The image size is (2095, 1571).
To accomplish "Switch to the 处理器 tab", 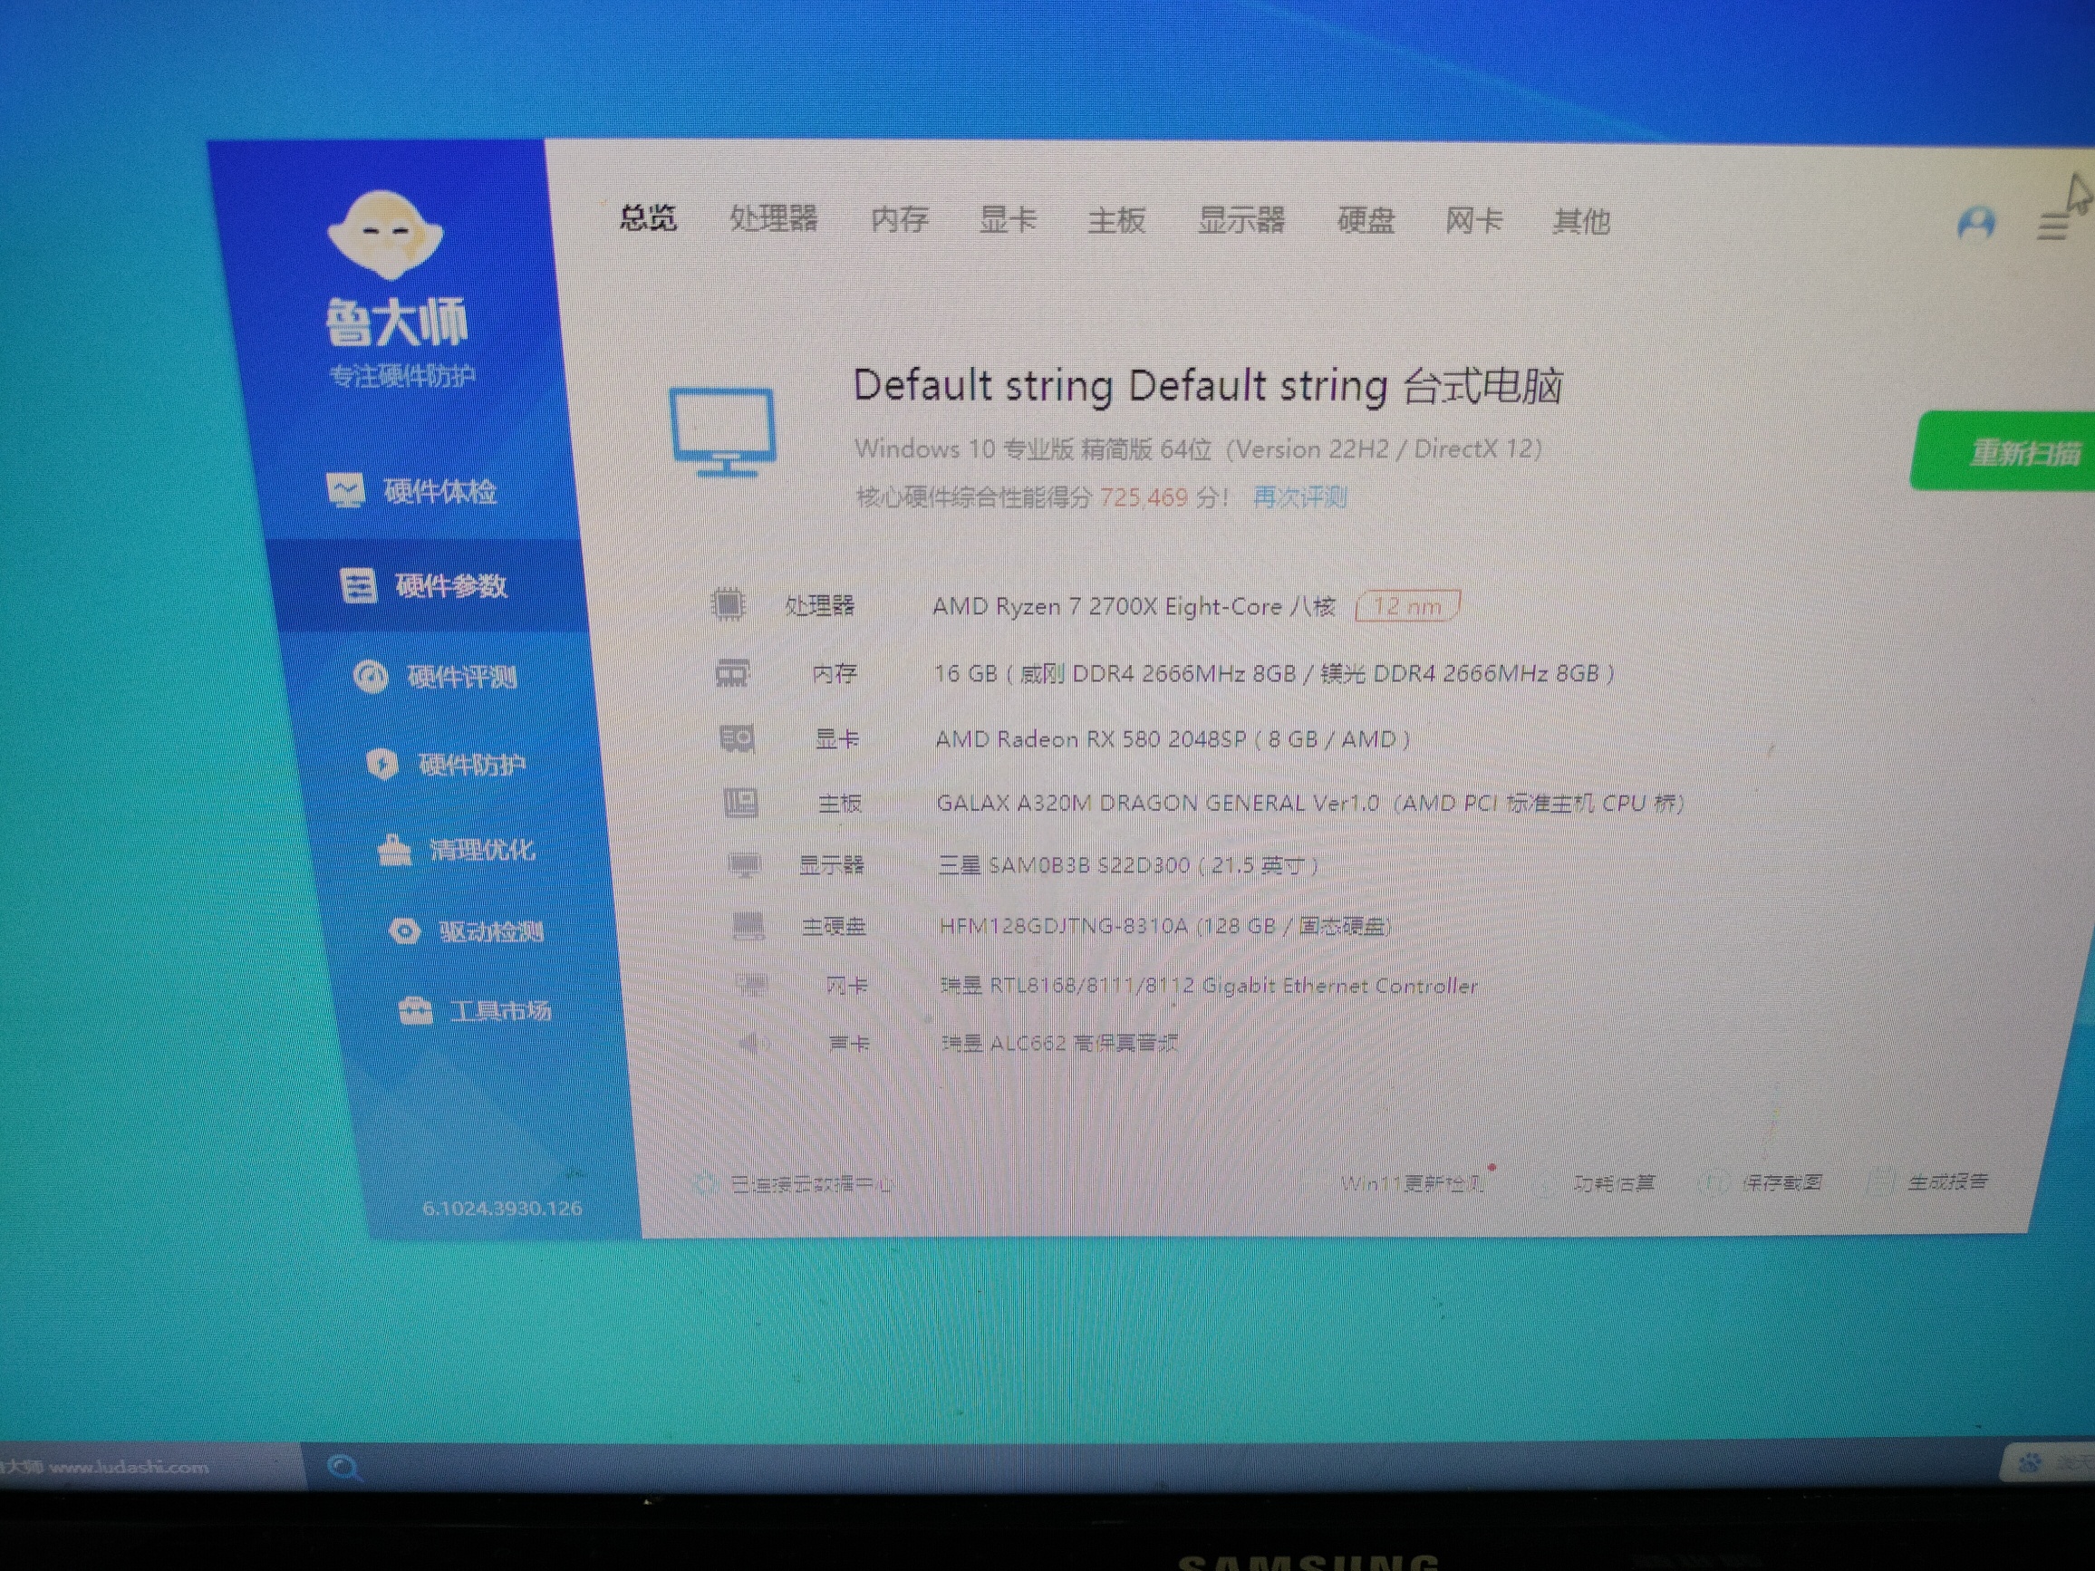I will (773, 218).
